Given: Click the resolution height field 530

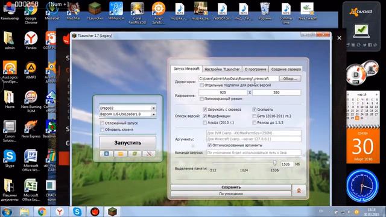Looking at the screenshot, I should (x=276, y=92).
